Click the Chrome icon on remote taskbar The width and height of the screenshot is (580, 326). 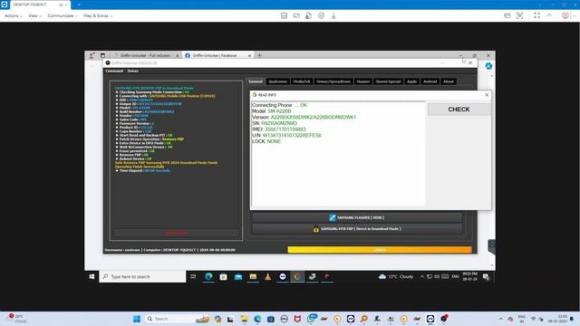pos(297,276)
